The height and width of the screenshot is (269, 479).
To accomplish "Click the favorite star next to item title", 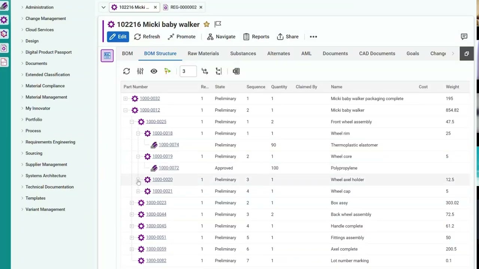I will coord(207,24).
